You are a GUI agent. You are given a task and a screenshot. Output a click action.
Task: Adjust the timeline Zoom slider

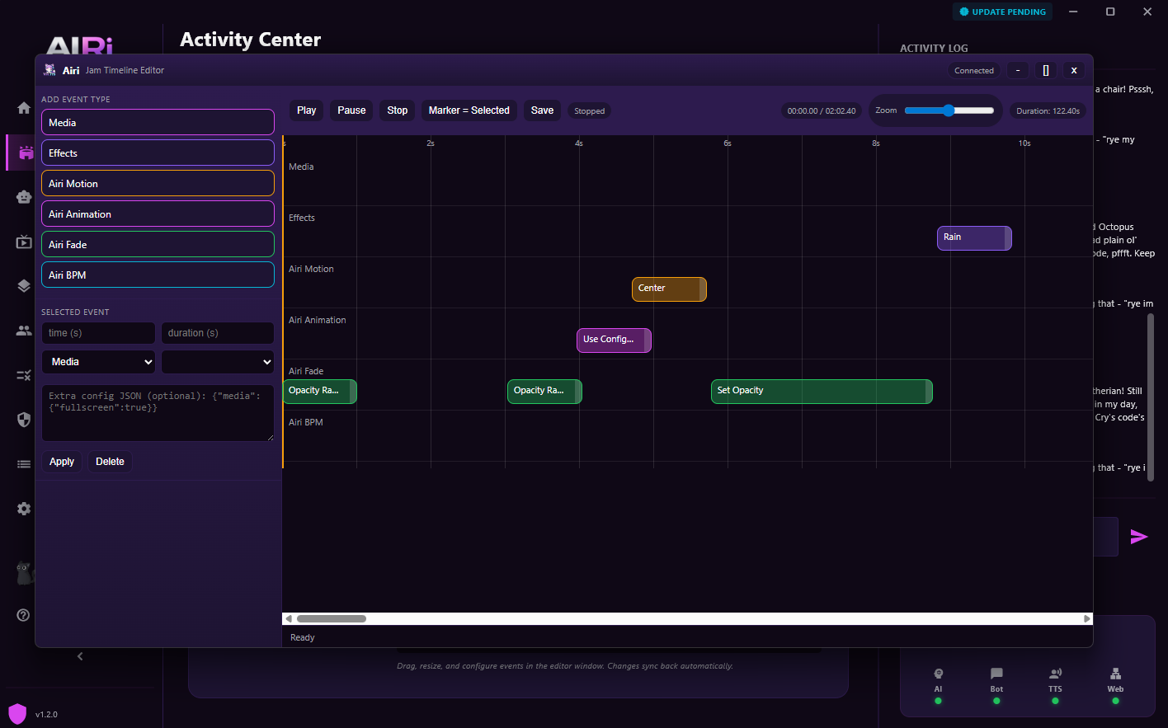(949, 110)
